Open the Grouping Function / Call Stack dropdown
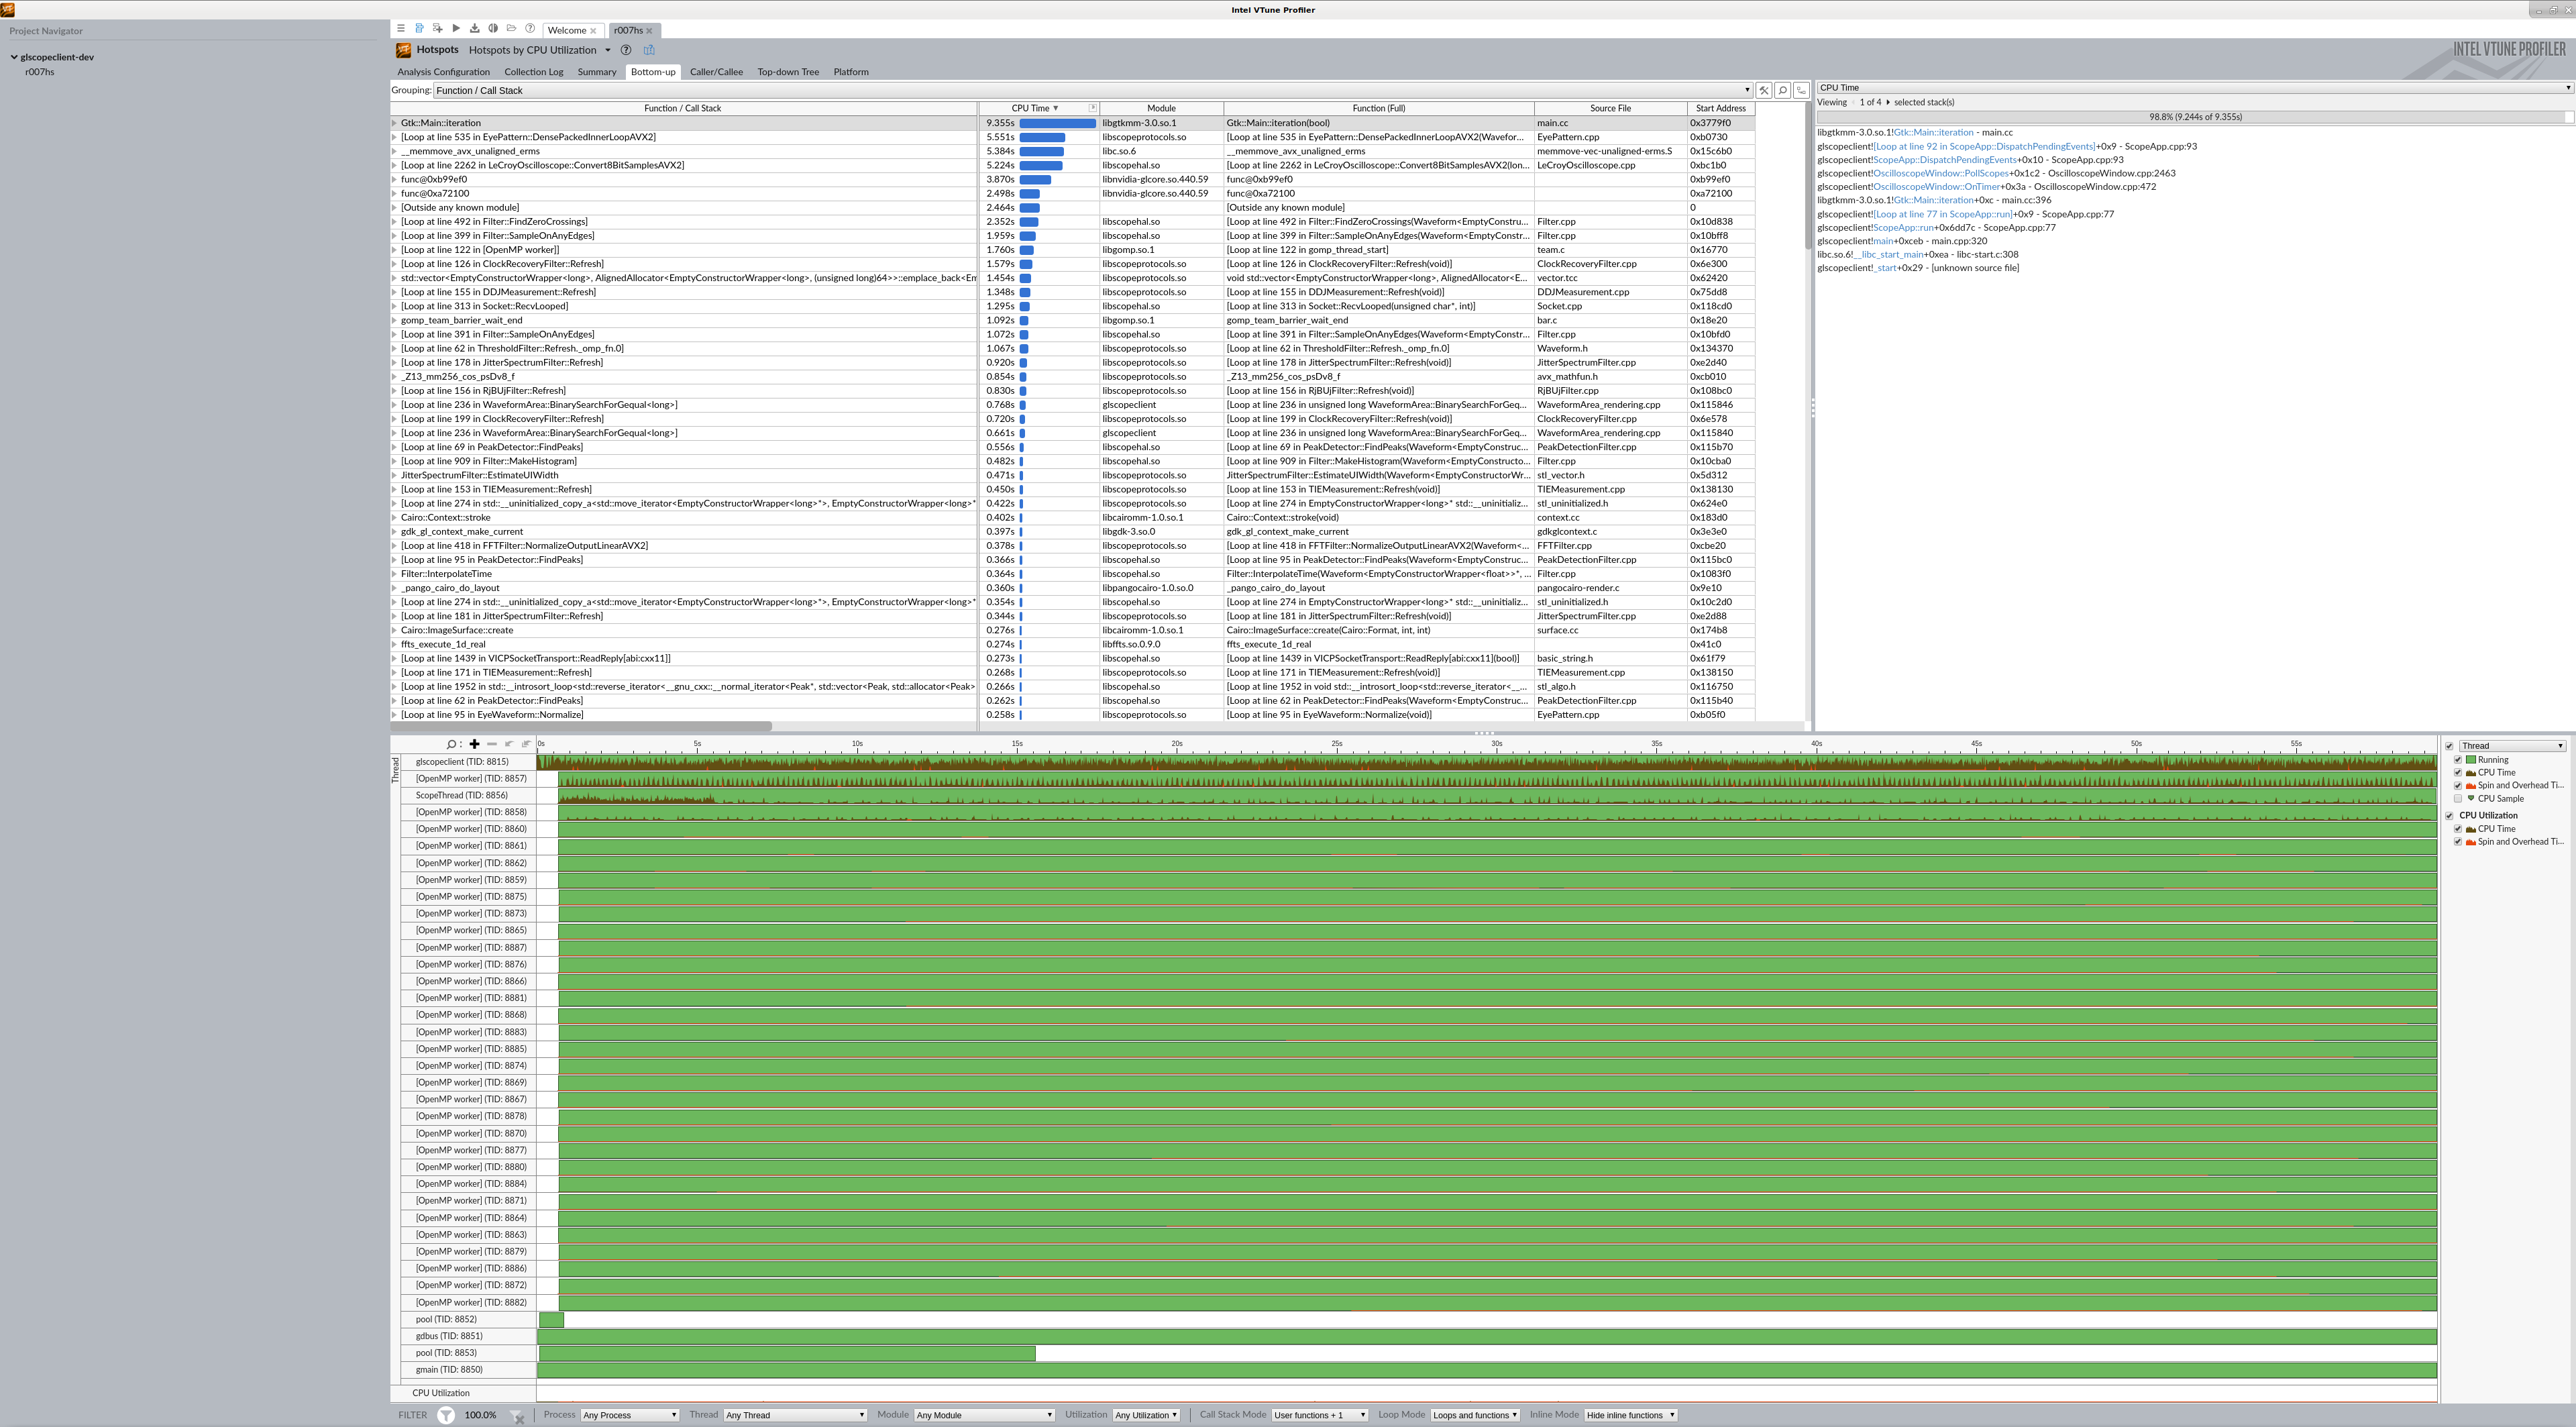 click(x=1093, y=90)
